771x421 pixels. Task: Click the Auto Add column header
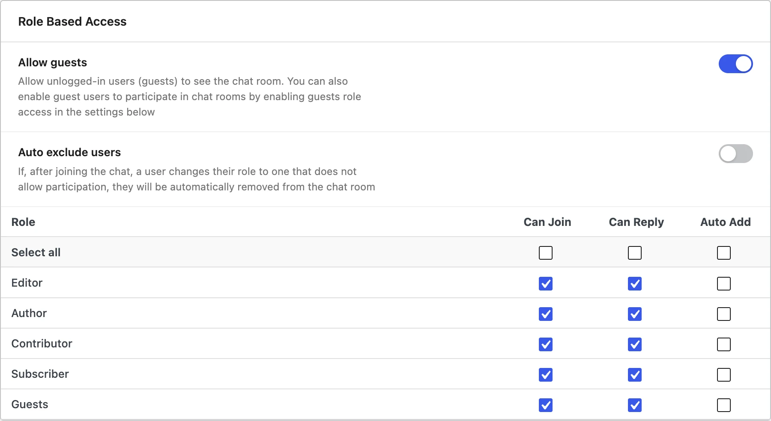(726, 222)
